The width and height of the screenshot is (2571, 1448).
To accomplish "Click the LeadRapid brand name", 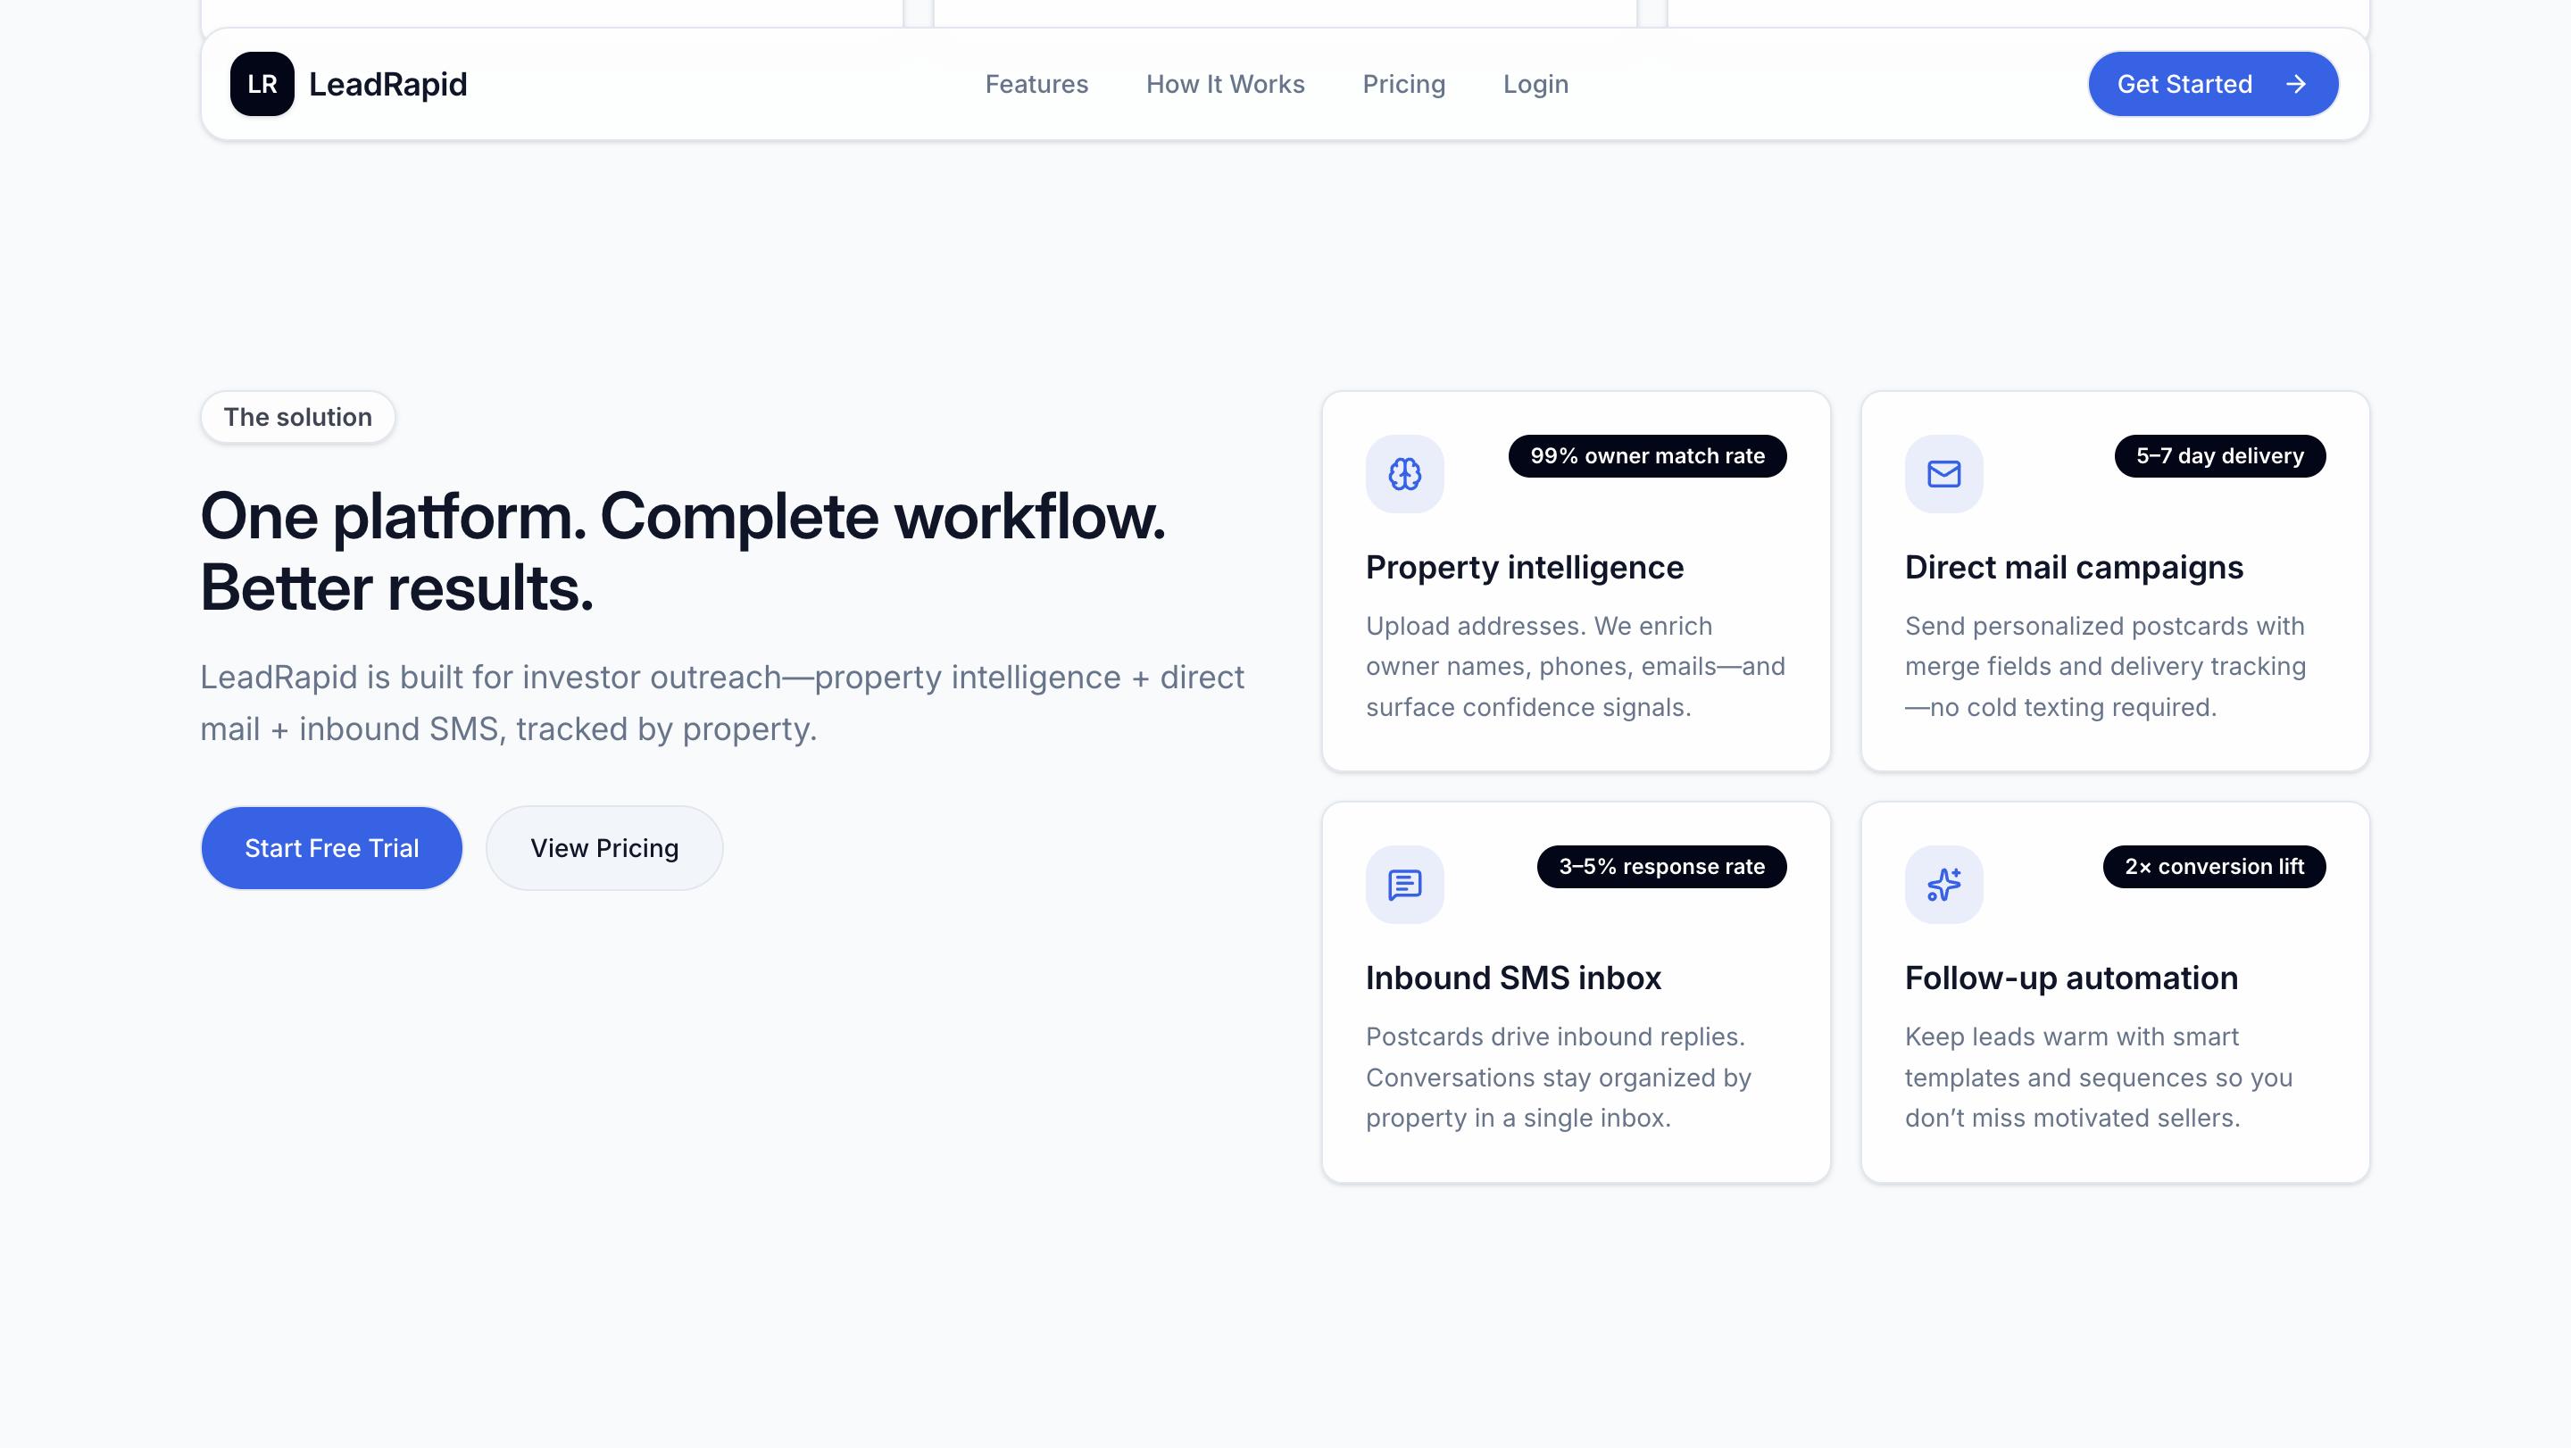I will tap(387, 84).
